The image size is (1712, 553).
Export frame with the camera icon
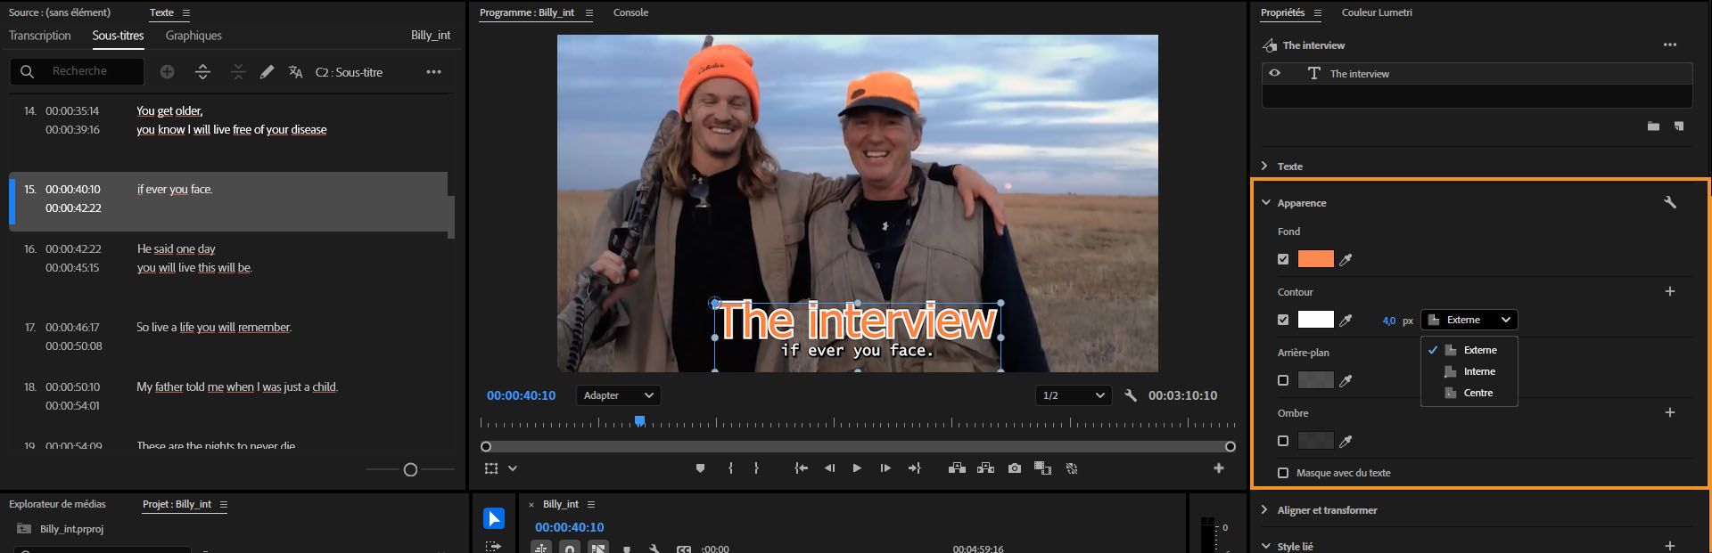tap(1015, 468)
